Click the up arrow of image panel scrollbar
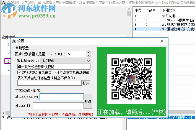Image resolution: width=195 pixels, height=130 pixels. tap(129, 9)
